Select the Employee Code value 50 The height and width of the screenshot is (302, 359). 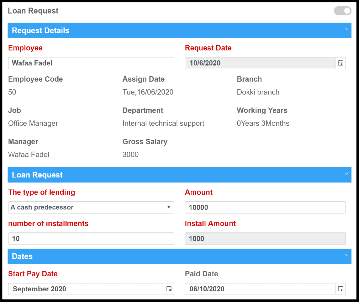(12, 92)
